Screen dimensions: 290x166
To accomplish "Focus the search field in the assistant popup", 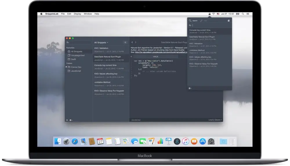I will [209, 25].
